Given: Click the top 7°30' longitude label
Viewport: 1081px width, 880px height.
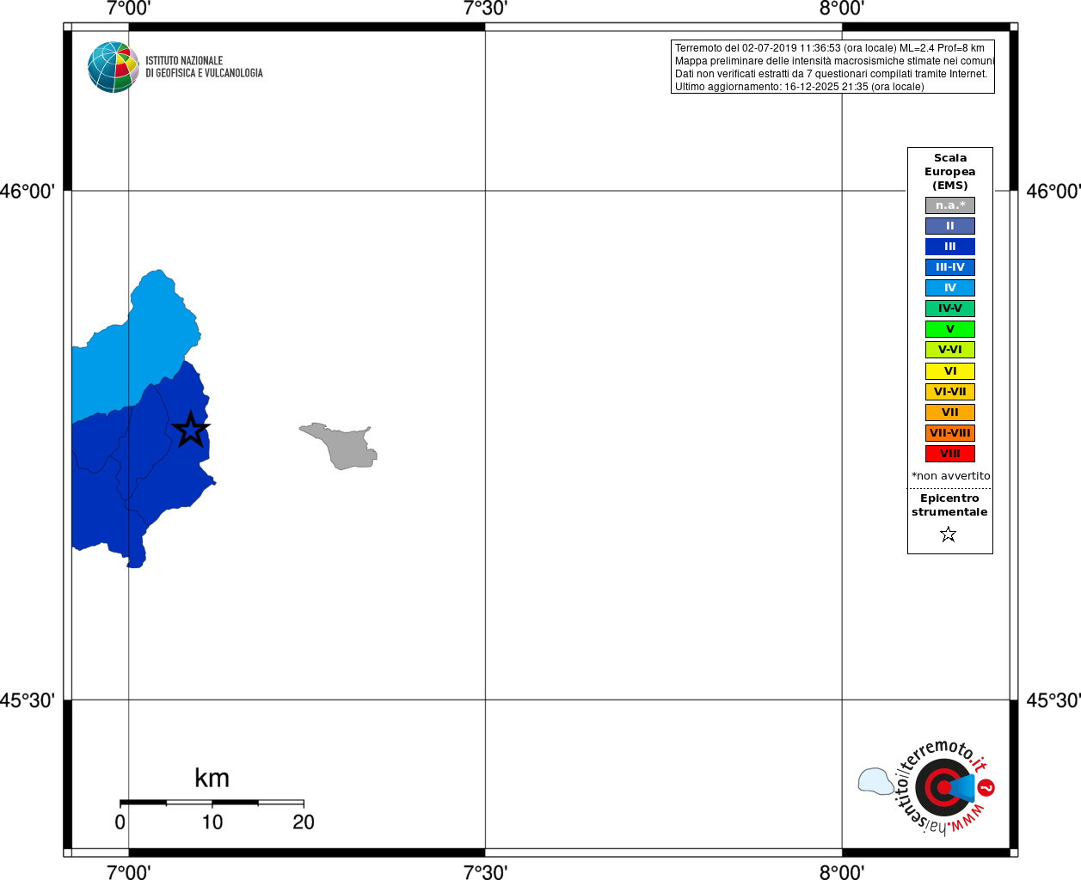Looking at the screenshot, I should click(485, 9).
